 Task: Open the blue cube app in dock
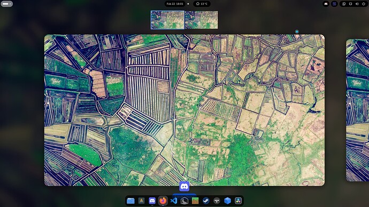227,201
